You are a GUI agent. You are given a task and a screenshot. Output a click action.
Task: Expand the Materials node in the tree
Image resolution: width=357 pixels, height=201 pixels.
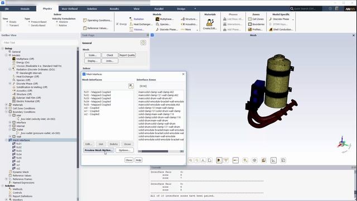6,105
